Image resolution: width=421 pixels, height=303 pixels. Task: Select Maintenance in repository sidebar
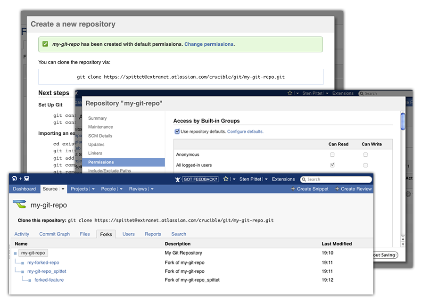point(100,127)
